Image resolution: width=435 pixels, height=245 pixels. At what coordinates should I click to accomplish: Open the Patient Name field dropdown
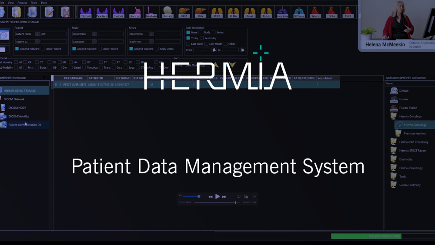click(x=37, y=34)
